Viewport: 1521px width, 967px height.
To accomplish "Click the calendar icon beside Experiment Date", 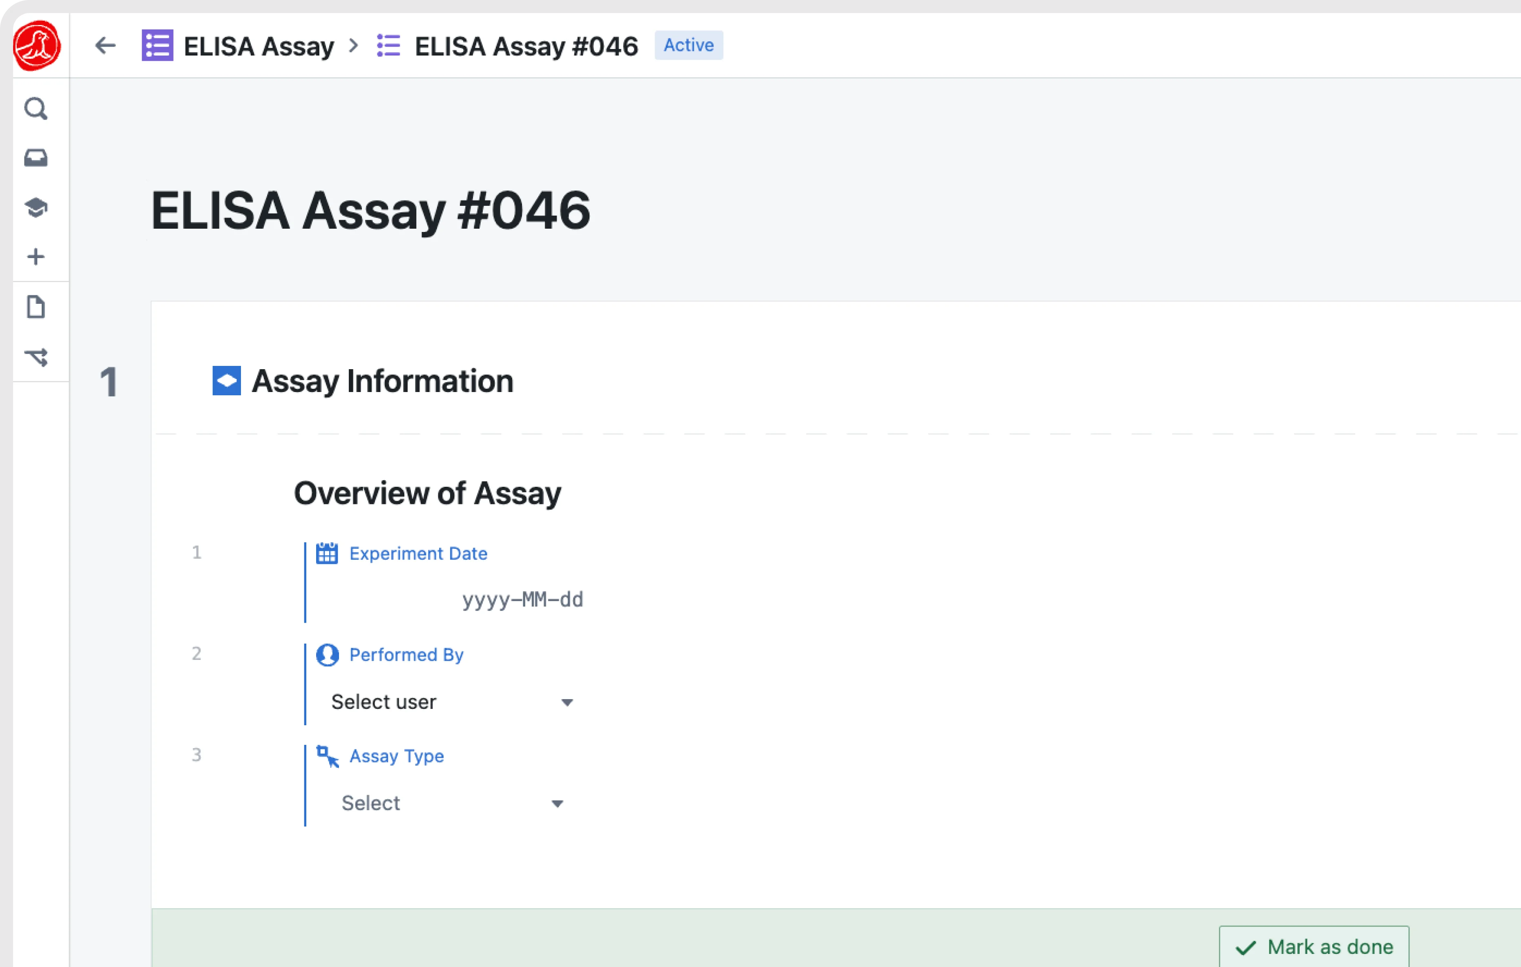I will tap(327, 553).
